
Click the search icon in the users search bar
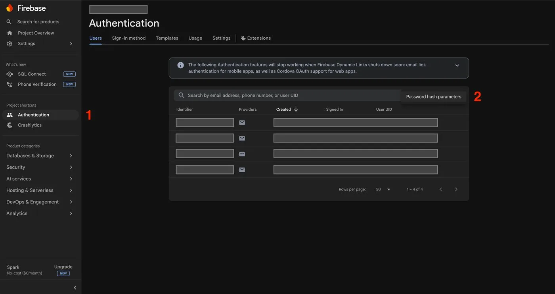[x=182, y=95]
